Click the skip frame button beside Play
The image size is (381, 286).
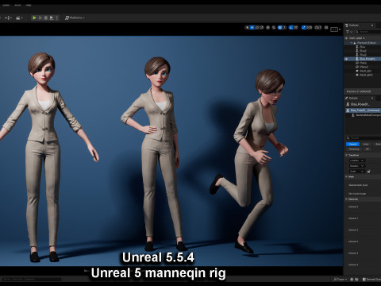40,17
